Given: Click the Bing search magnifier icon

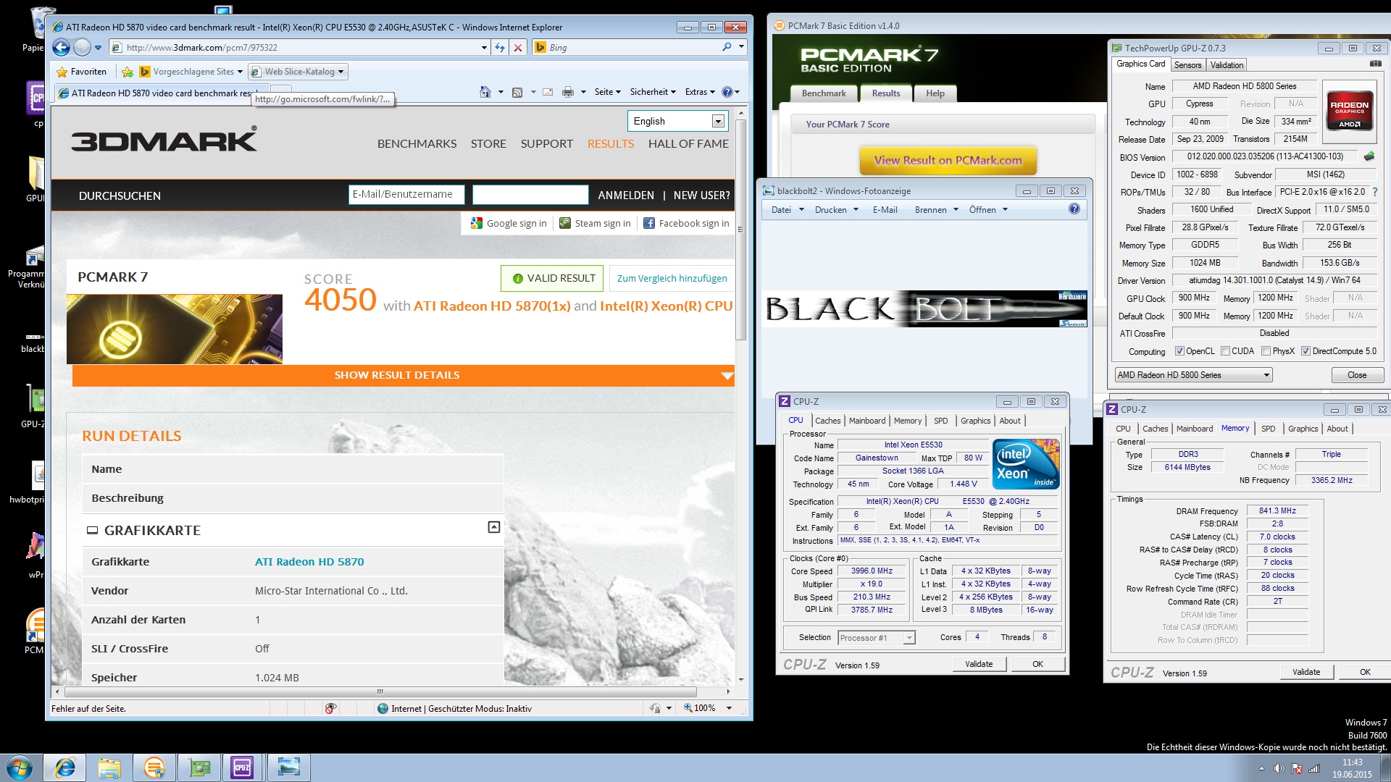Looking at the screenshot, I should (727, 47).
